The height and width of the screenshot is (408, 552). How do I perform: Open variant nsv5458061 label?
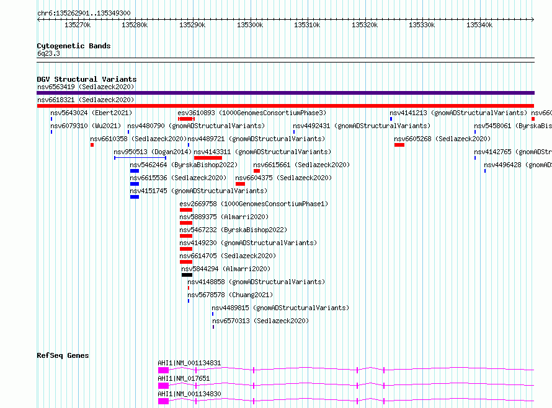click(x=512, y=126)
